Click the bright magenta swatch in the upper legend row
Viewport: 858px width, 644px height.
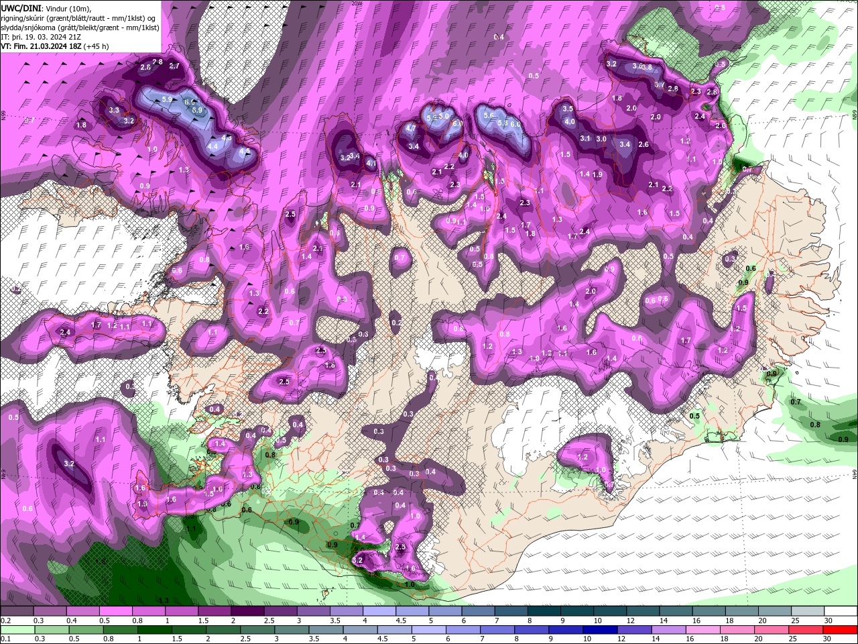(115, 610)
